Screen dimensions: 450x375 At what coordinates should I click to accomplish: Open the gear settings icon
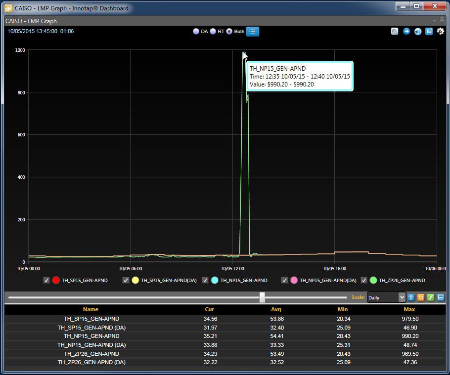click(x=440, y=31)
